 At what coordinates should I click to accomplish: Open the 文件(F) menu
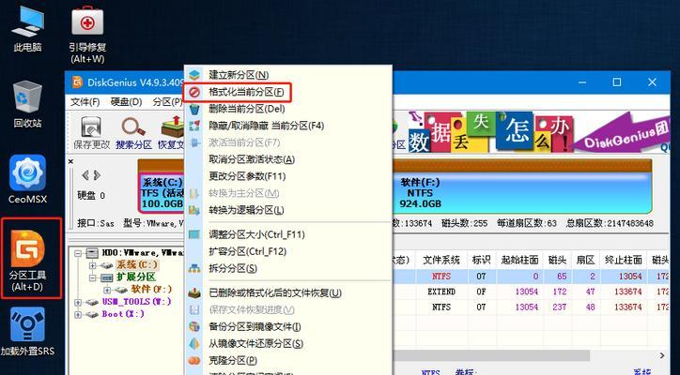(x=85, y=102)
